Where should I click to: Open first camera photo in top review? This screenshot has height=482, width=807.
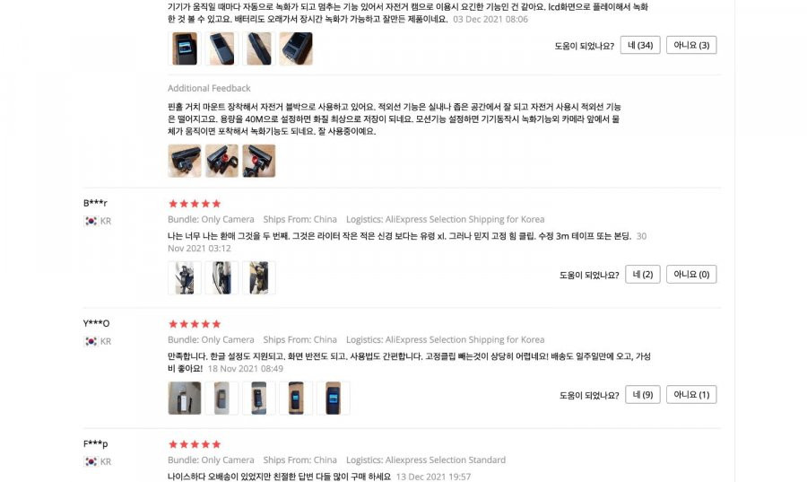pyautogui.click(x=184, y=48)
